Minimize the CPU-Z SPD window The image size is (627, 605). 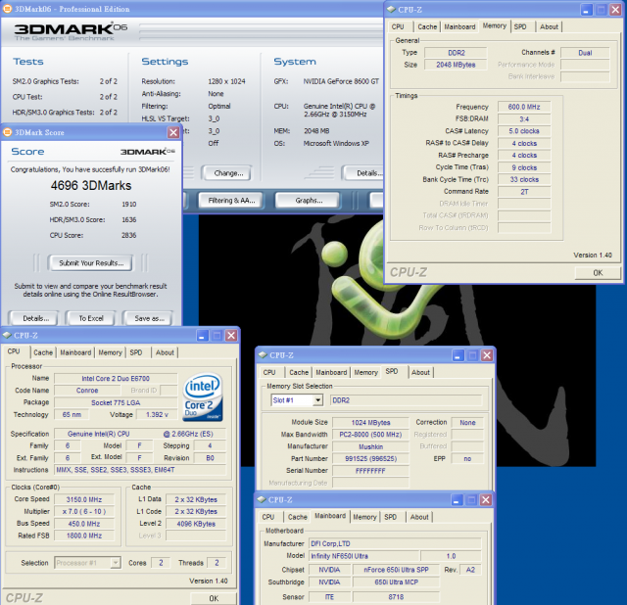tap(458, 355)
